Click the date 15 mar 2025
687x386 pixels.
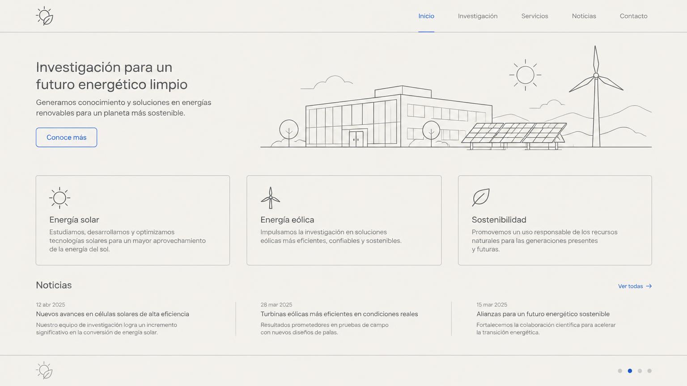click(492, 305)
